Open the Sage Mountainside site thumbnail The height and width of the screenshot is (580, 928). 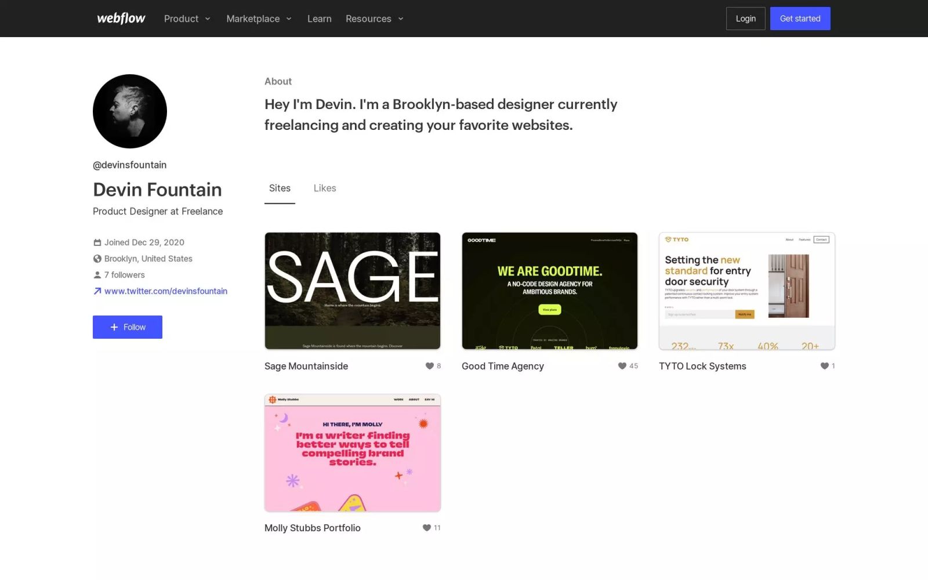(x=353, y=291)
